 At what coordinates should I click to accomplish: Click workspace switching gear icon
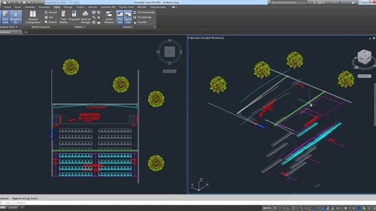[346, 208]
